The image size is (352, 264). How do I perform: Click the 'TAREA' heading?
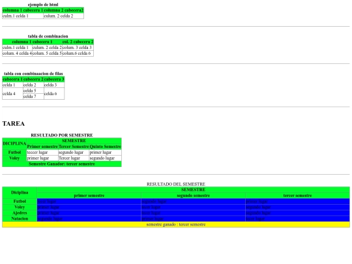[14, 124]
